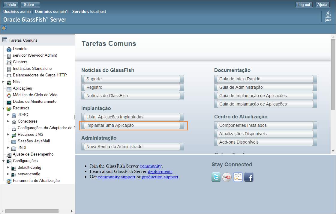
Task: Click the Java logo in header
Action: pyautogui.click(x=328, y=16)
